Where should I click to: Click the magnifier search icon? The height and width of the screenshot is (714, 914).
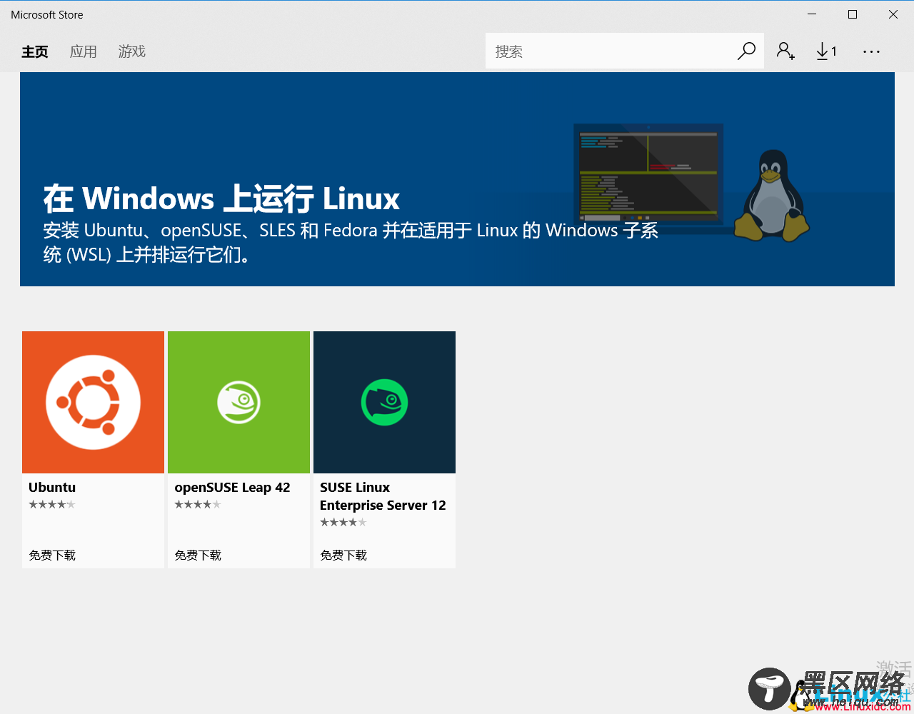coord(746,51)
